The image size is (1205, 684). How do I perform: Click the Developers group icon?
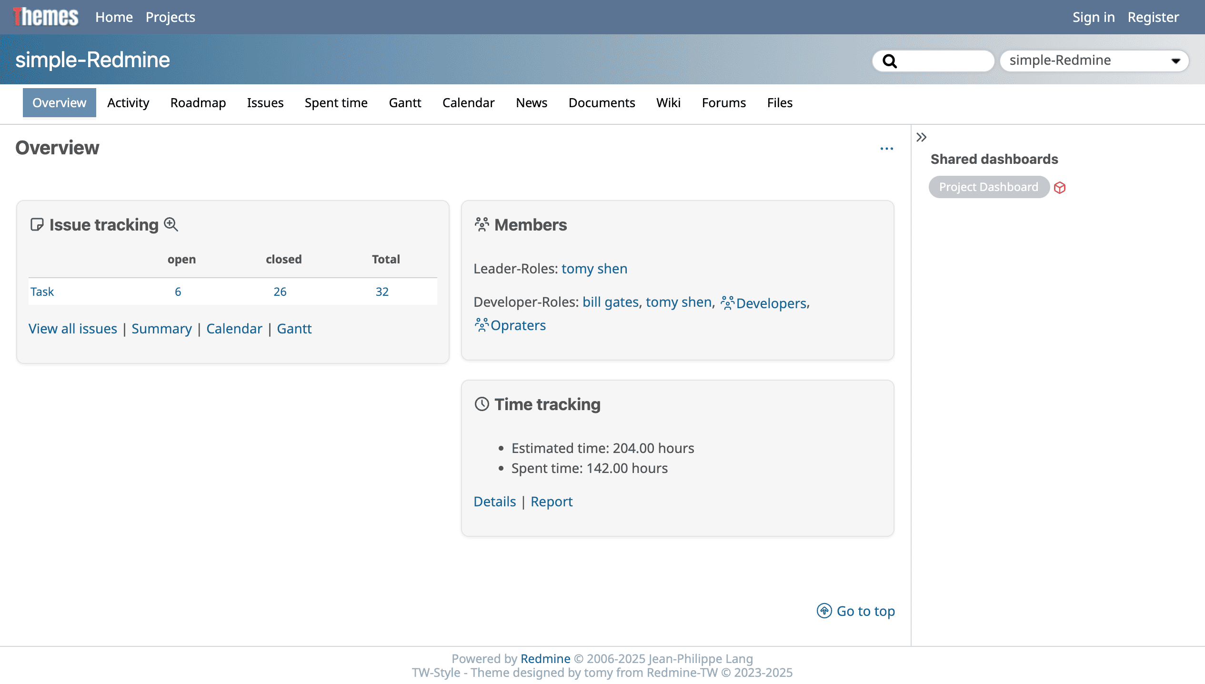[x=727, y=303]
